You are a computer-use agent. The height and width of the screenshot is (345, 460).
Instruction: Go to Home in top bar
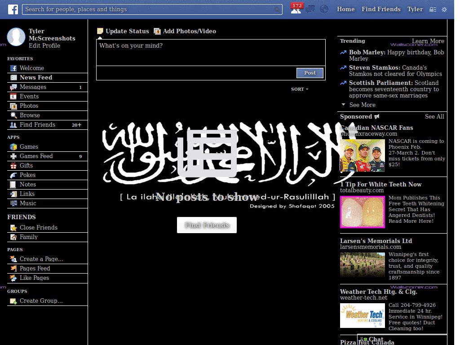345,9
